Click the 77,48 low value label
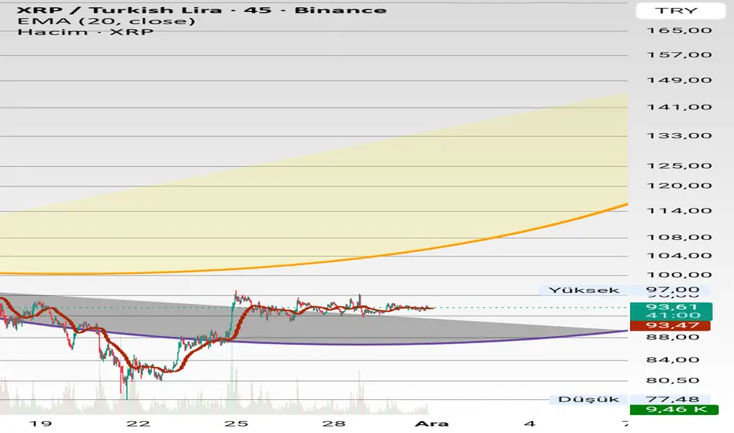734x433 pixels. click(x=671, y=399)
